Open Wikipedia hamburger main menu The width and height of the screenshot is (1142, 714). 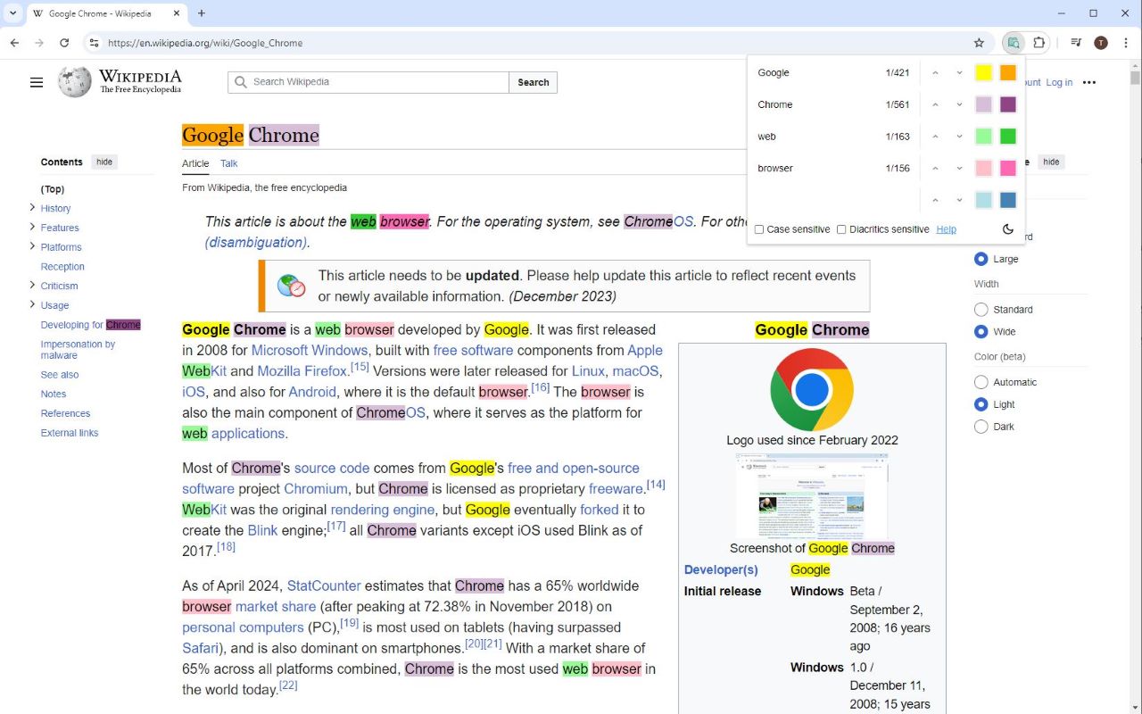[x=37, y=82]
